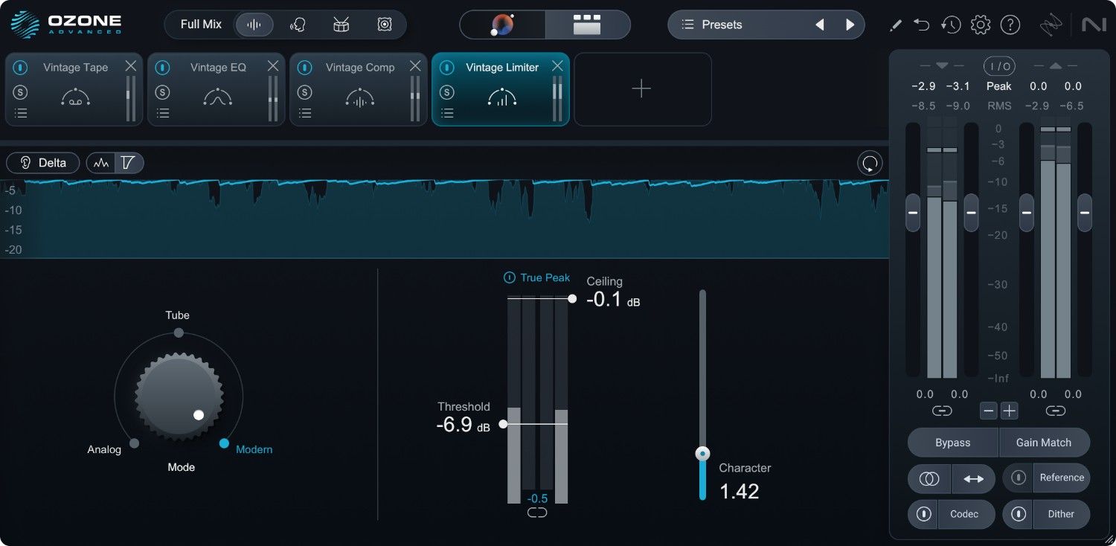Viewport: 1116px width, 546px height.
Task: Open the Full Mix target selector
Action: [201, 24]
